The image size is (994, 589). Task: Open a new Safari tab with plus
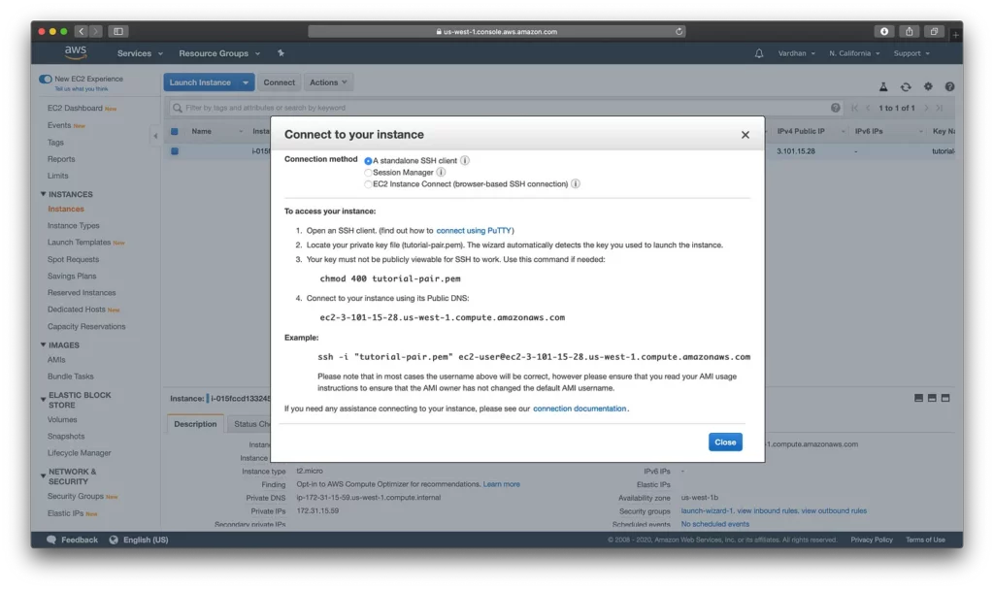click(955, 35)
